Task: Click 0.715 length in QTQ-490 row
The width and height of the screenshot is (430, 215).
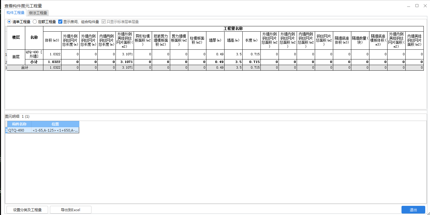Action: click(x=252, y=54)
